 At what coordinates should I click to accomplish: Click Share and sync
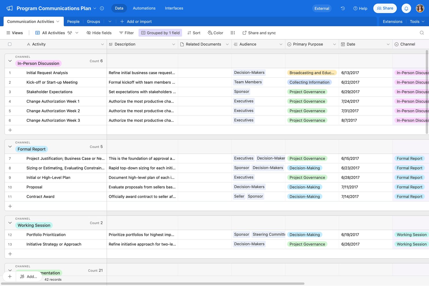pos(259,33)
